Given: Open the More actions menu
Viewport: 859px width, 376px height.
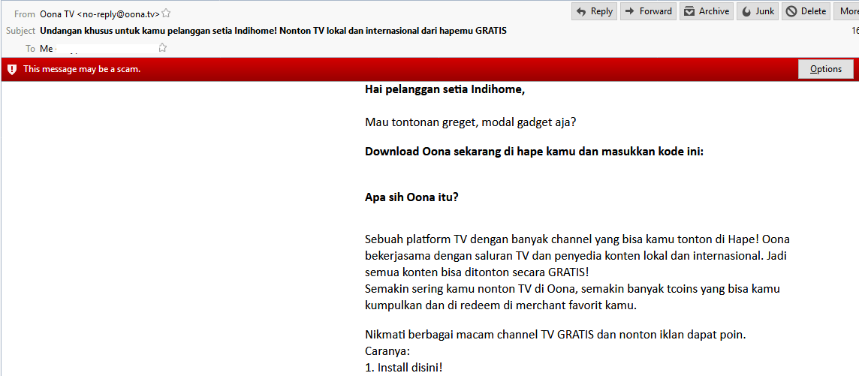Looking at the screenshot, I should click(845, 11).
